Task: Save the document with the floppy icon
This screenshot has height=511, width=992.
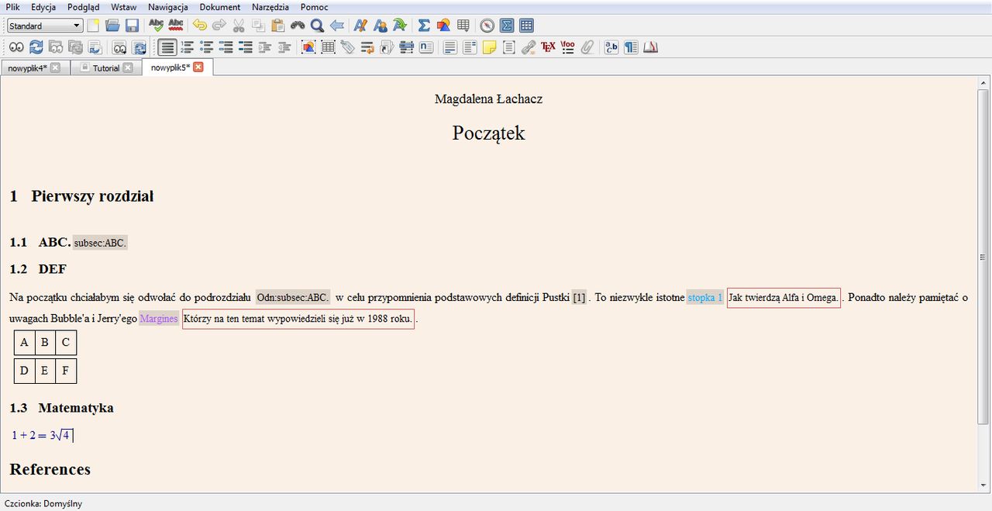Action: tap(133, 26)
